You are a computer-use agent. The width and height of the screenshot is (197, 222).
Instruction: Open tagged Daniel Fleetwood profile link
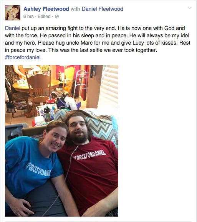(102, 9)
